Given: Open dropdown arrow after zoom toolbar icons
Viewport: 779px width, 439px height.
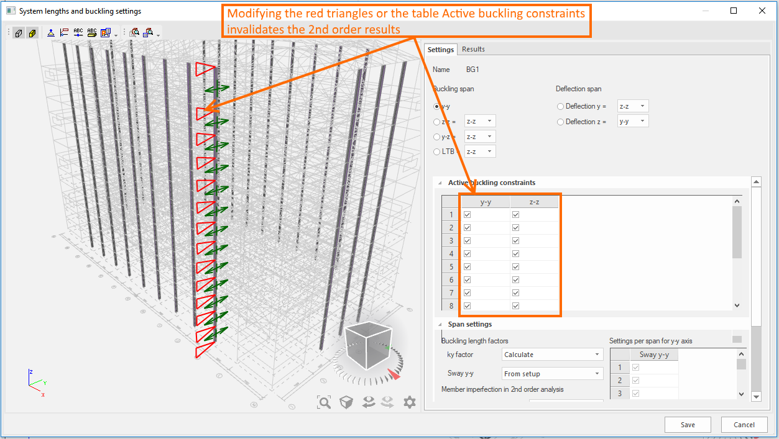Looking at the screenshot, I should [158, 35].
